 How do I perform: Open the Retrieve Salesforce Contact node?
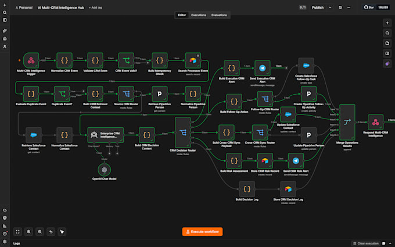[x=34, y=135]
